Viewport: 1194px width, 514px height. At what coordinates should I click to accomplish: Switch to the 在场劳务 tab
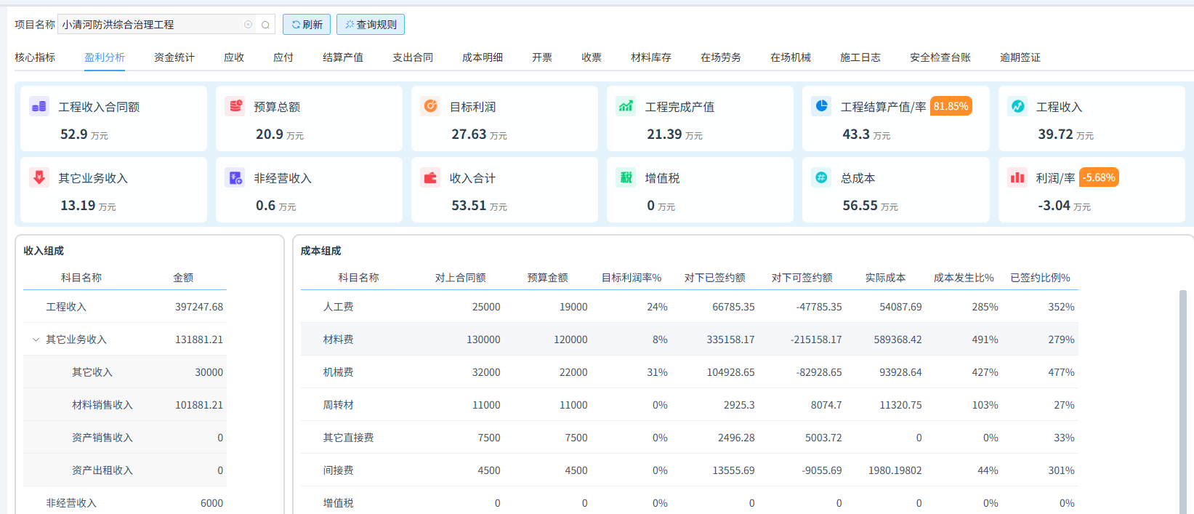pos(721,57)
